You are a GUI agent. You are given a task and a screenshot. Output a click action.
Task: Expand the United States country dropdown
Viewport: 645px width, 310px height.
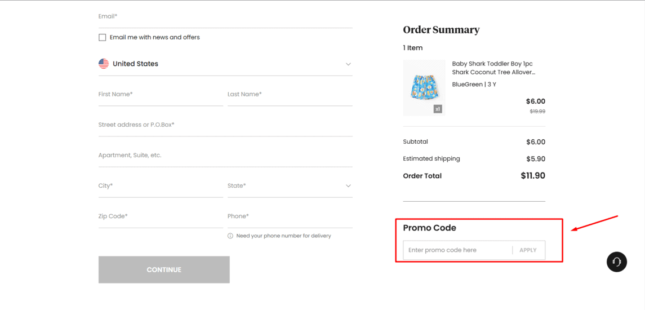225,64
